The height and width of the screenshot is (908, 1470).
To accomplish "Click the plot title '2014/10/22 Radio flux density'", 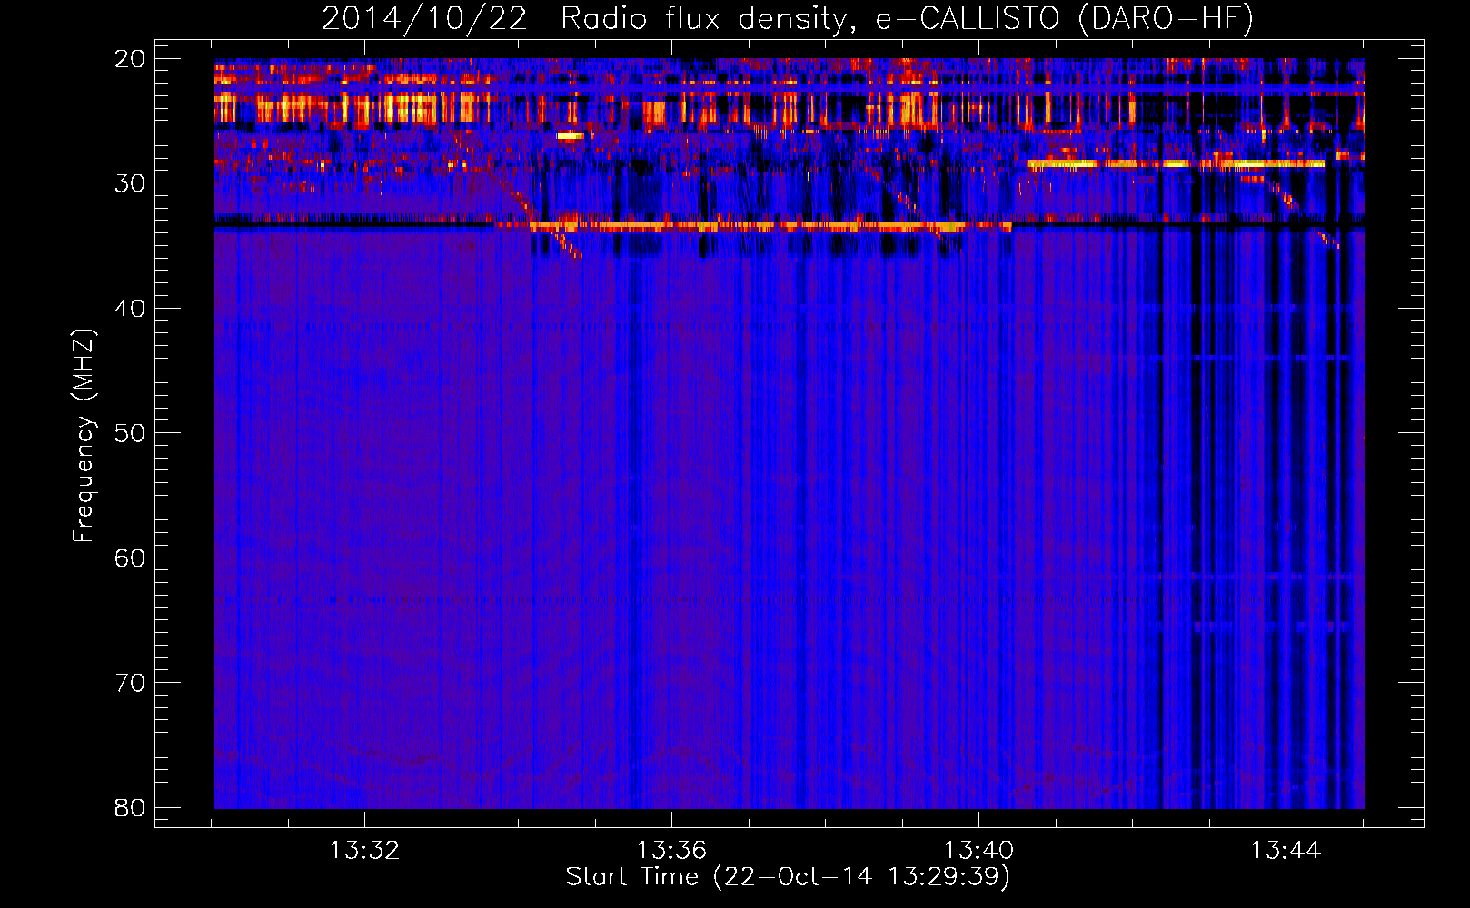I will (788, 18).
